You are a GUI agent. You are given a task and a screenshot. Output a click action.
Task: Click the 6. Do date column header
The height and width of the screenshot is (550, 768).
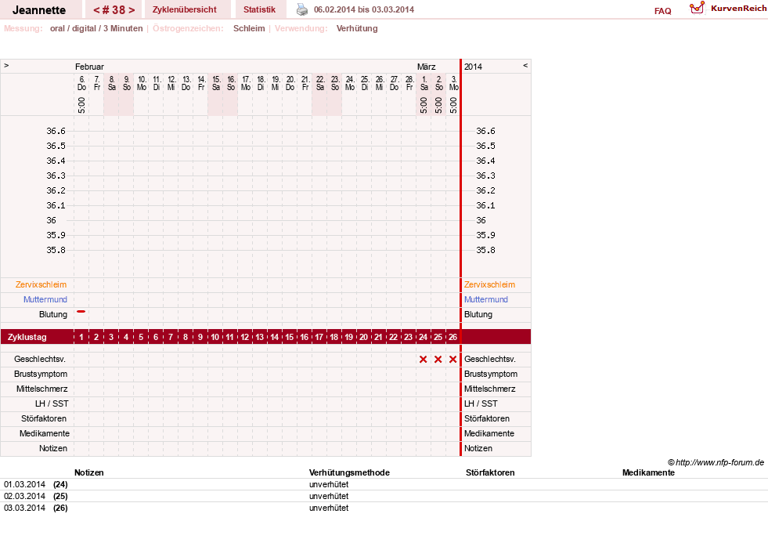81,83
